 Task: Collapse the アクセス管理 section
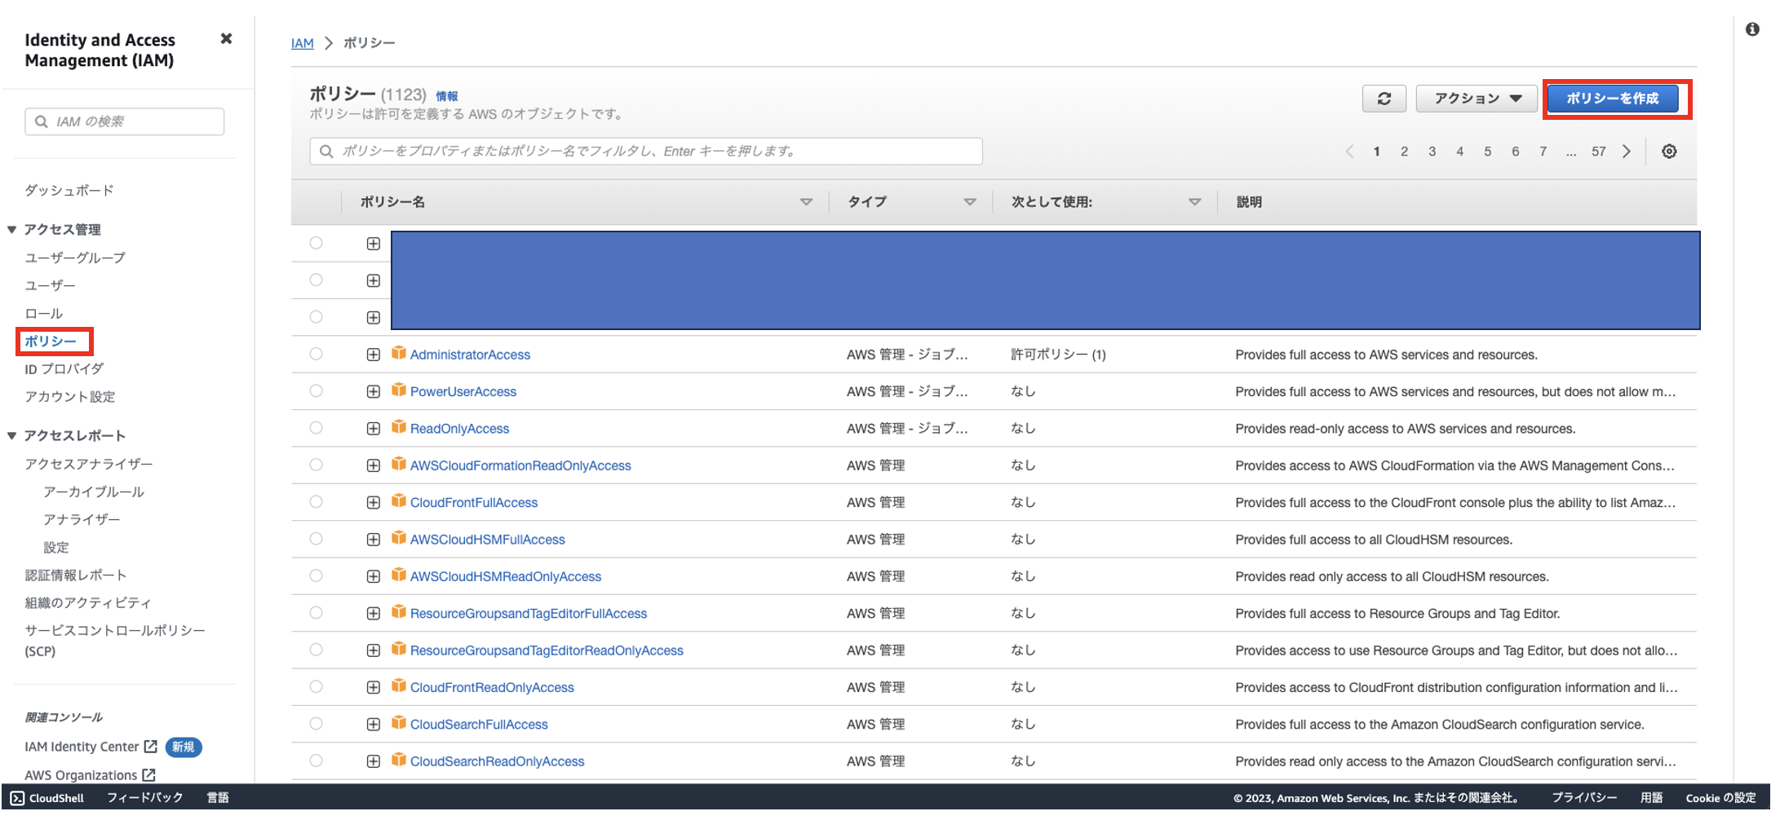tap(12, 230)
